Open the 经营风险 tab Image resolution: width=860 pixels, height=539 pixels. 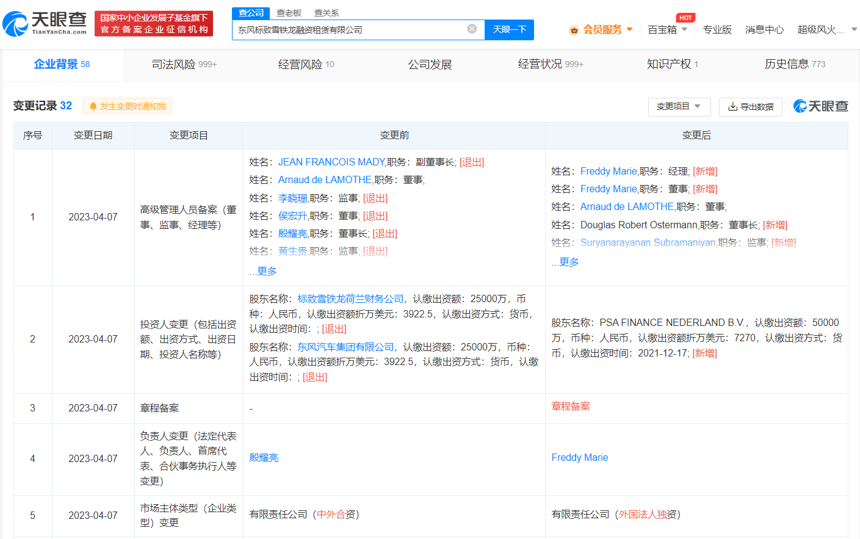pos(306,64)
